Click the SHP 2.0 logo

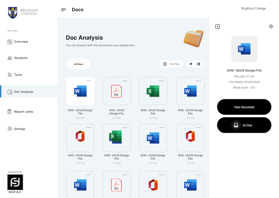point(15,182)
